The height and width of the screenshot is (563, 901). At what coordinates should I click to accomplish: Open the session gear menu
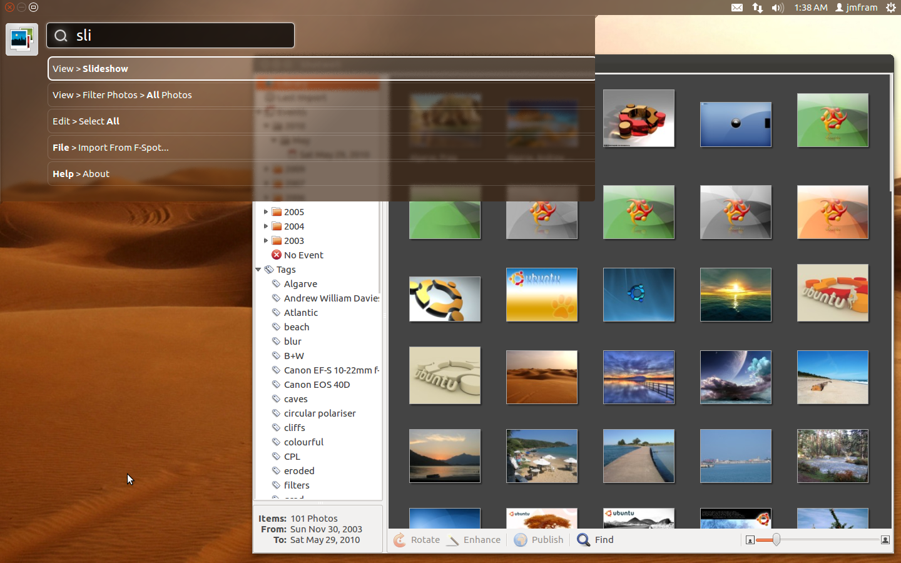891,8
